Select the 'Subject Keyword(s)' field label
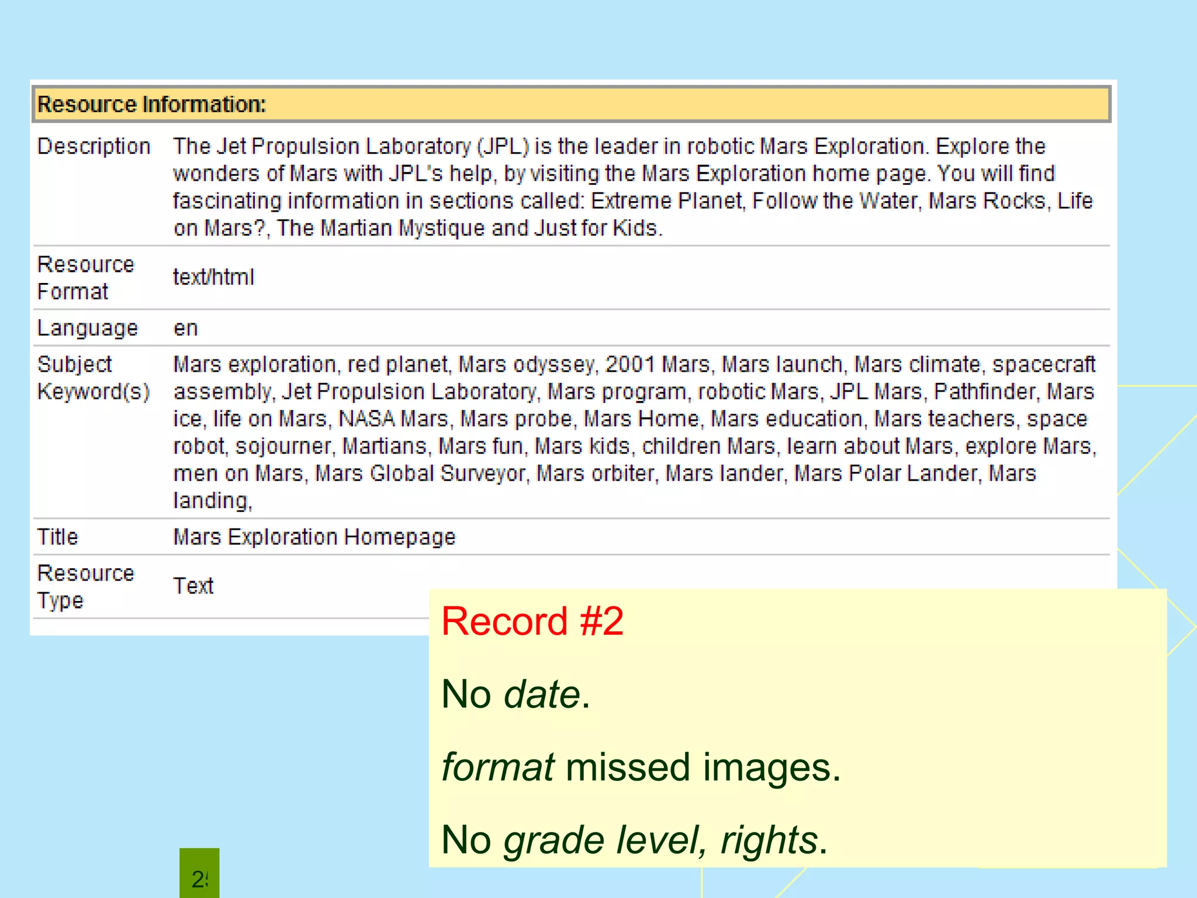Viewport: 1197px width, 898px height. point(94,378)
